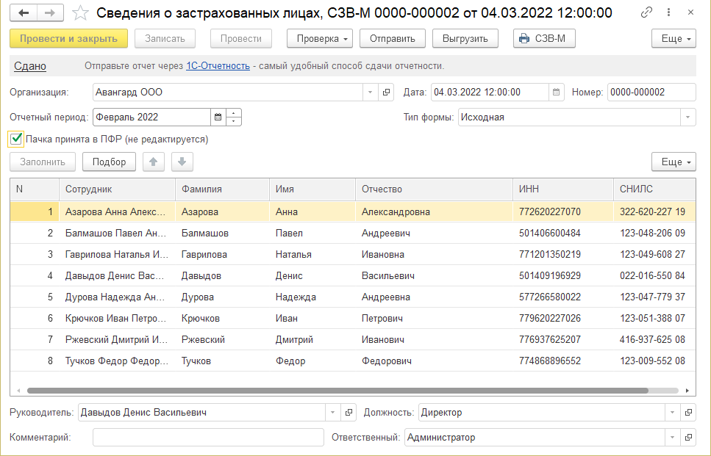Open the Должность record via open icon
Image resolution: width=711 pixels, height=456 pixels.
pos(688,413)
